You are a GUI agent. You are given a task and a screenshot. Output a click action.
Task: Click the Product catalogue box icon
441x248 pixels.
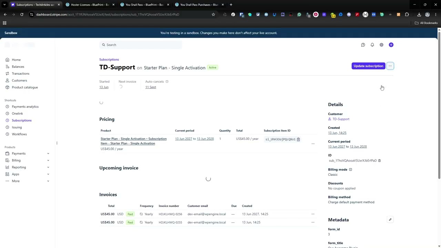pos(7,87)
